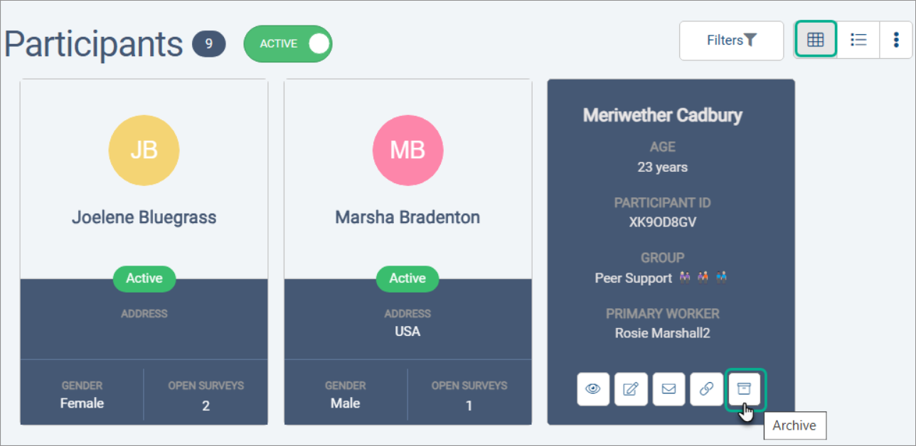Click Marsha's open surveys count 1
This screenshot has width=916, height=446.
[469, 406]
